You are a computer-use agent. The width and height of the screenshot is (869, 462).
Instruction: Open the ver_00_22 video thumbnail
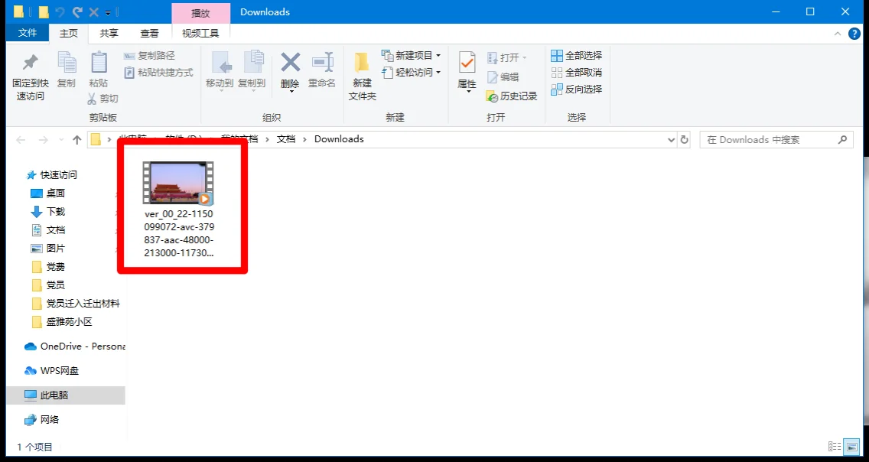(x=178, y=182)
